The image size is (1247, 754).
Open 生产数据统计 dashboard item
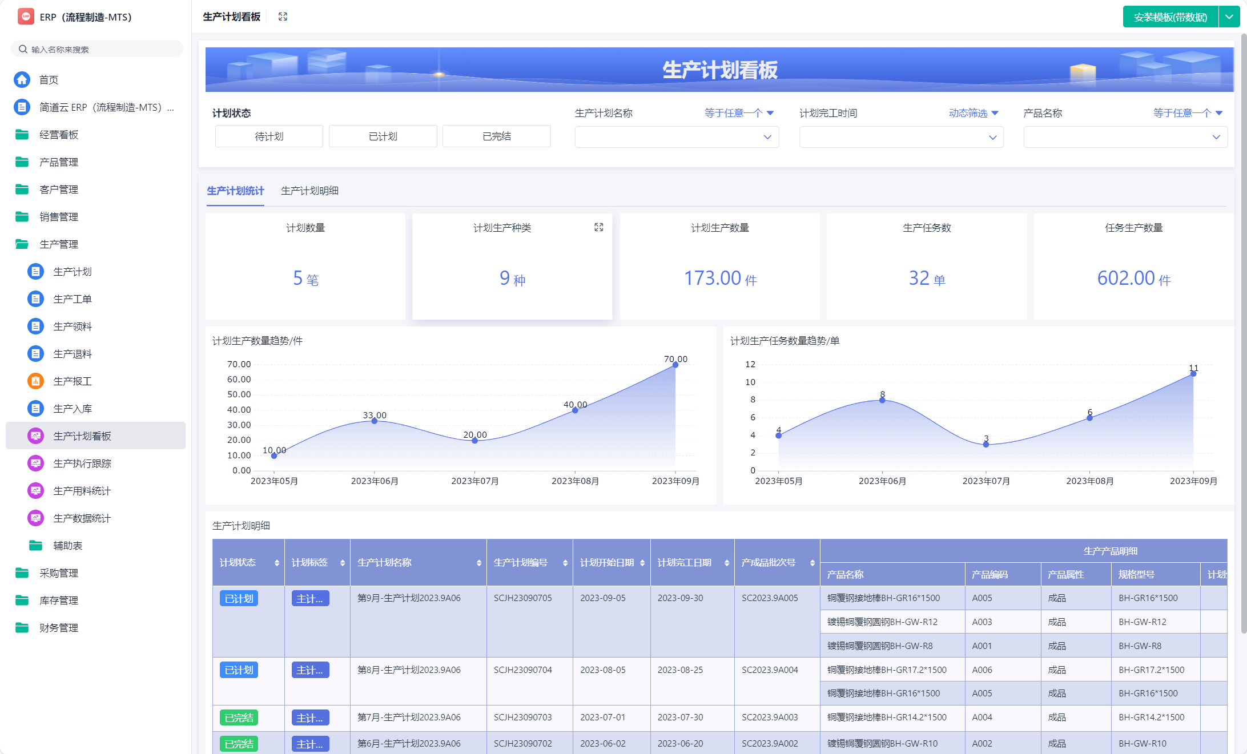coord(82,518)
